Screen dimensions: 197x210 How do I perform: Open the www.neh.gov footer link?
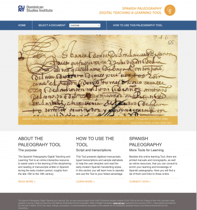point(119,203)
